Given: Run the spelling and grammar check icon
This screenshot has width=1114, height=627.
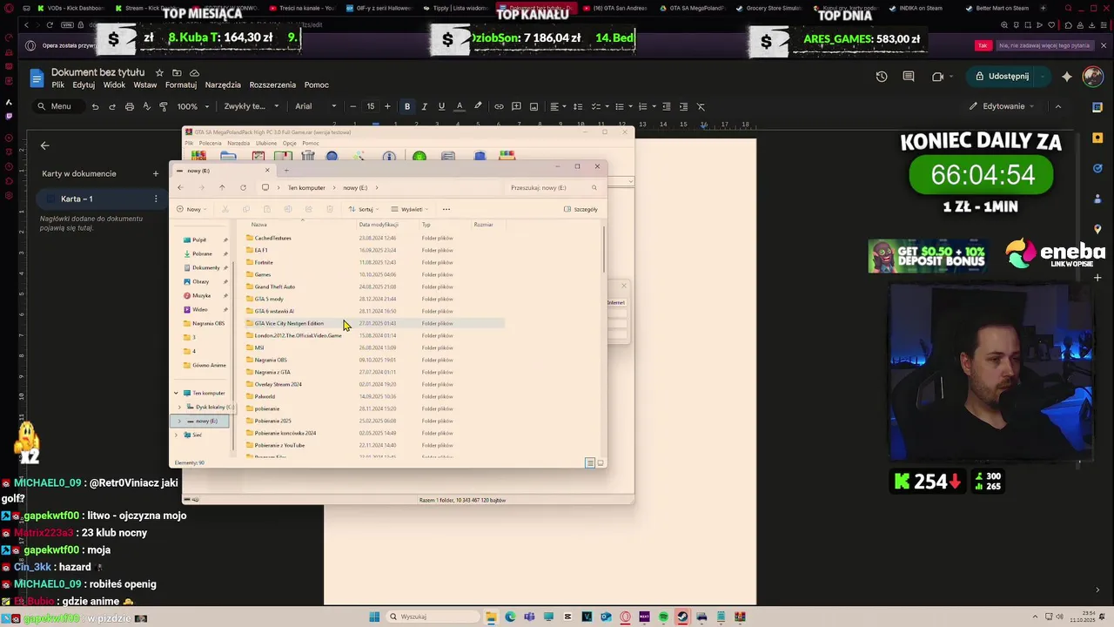Looking at the screenshot, I should tap(146, 106).
